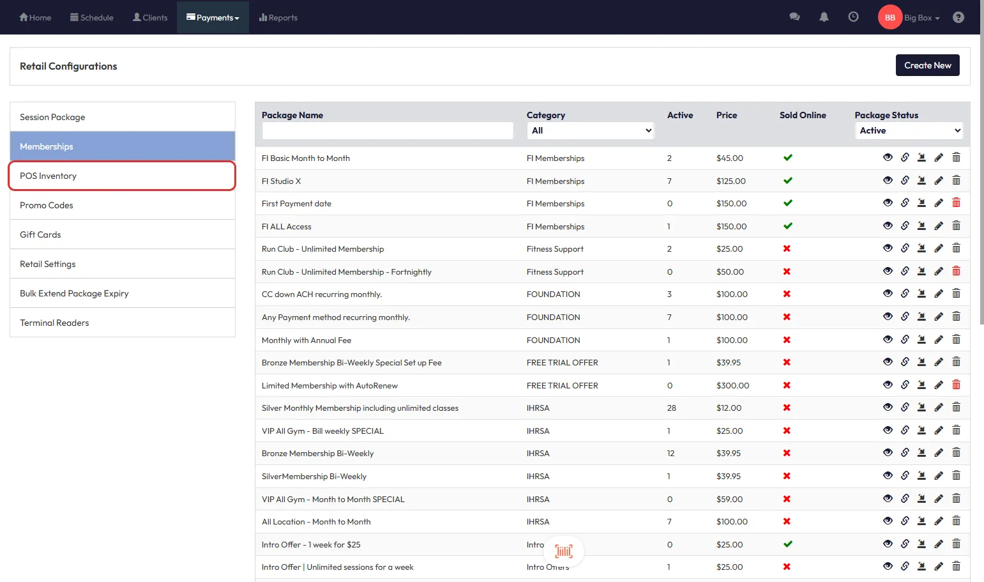Open the chat messages icon in navbar
This screenshot has height=582, width=984.
click(794, 17)
